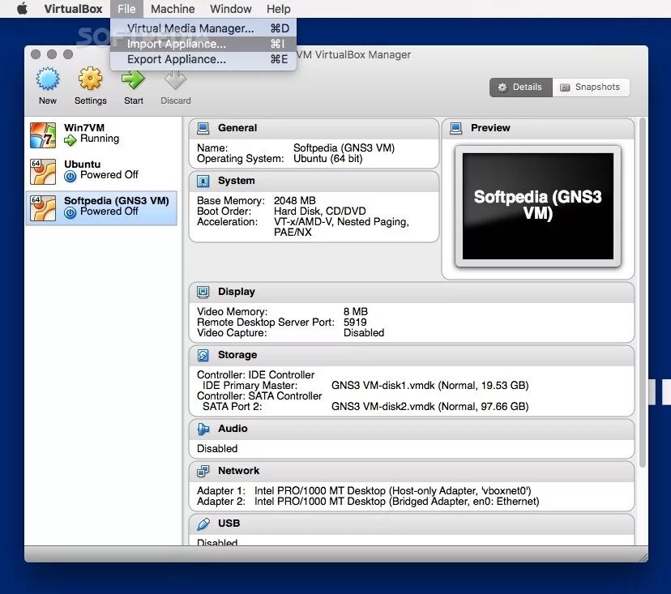Open the Network section header link
The image size is (671, 594).
click(238, 471)
